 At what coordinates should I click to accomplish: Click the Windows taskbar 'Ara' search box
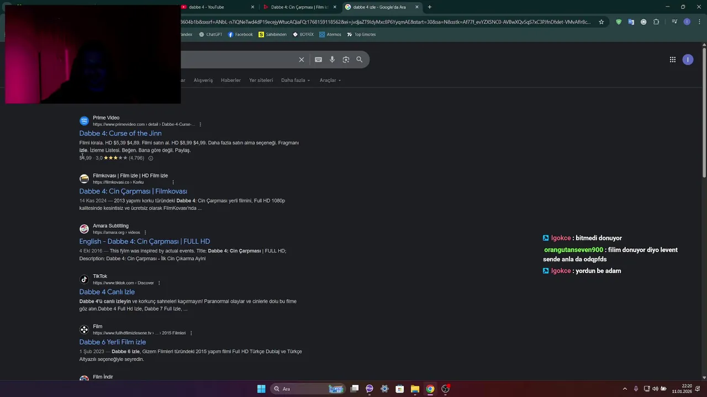pos(308,389)
